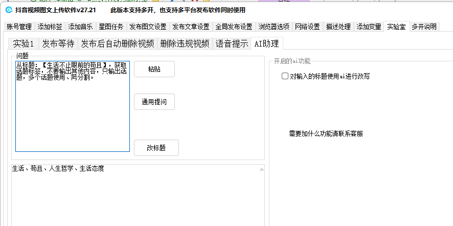453x226 pixels.
Task: Open the 账号管理 tab
Action: pos(19,27)
